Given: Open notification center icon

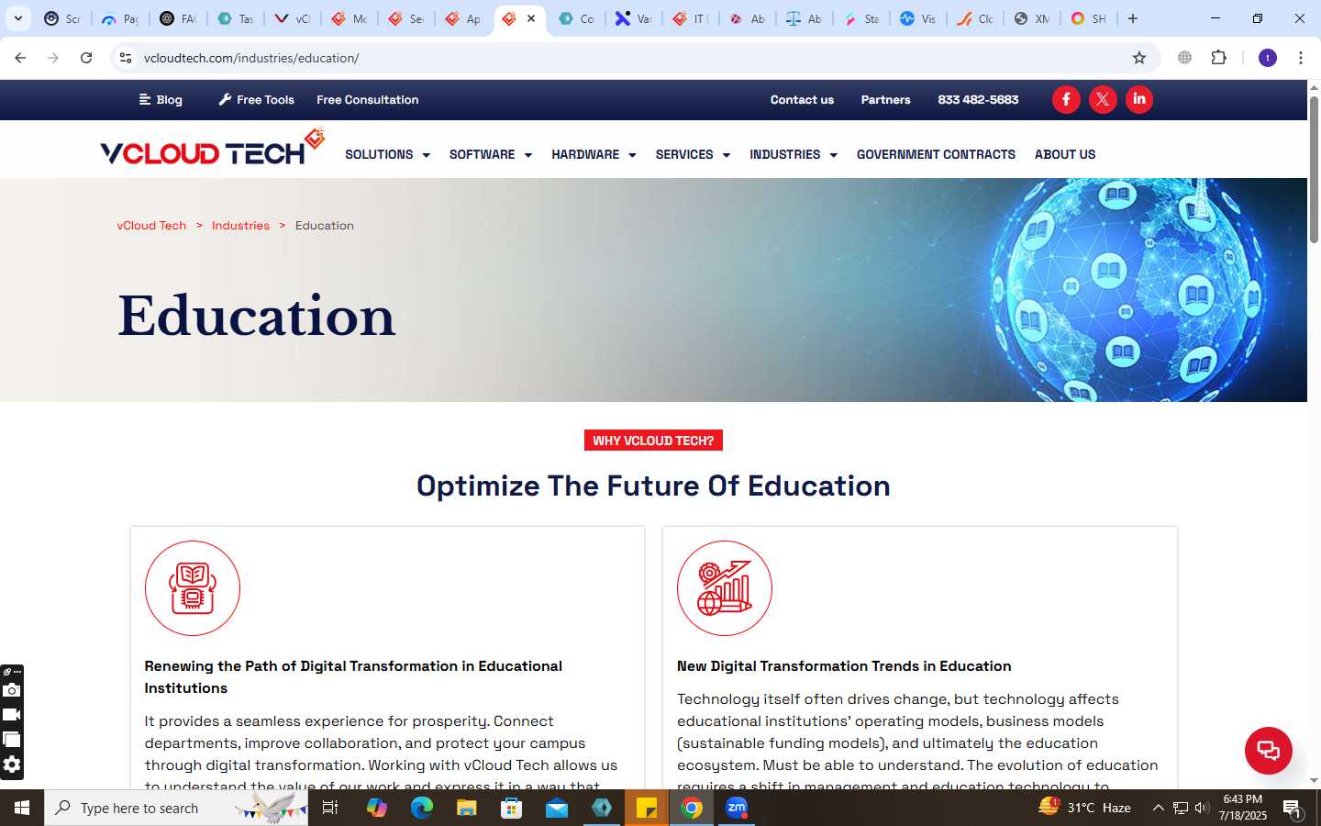Looking at the screenshot, I should (1293, 809).
